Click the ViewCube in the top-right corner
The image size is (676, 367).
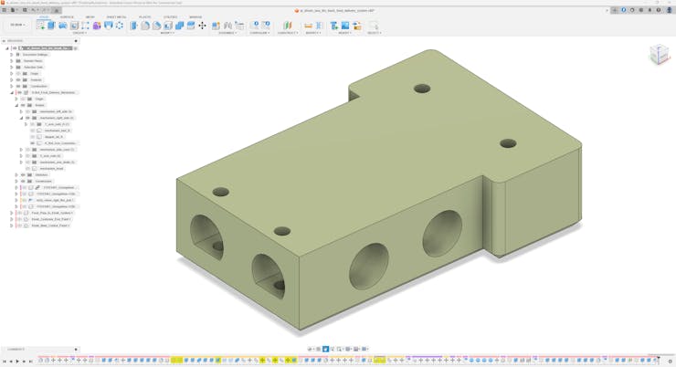[x=659, y=55]
